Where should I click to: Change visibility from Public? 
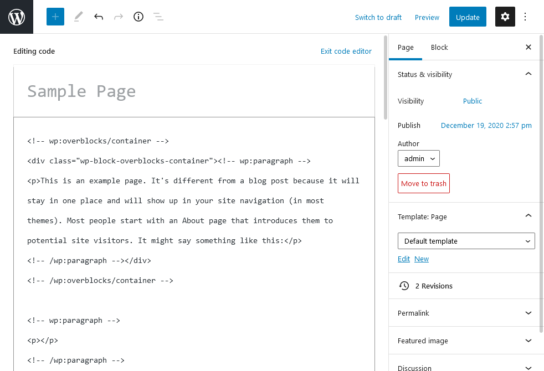coord(472,101)
